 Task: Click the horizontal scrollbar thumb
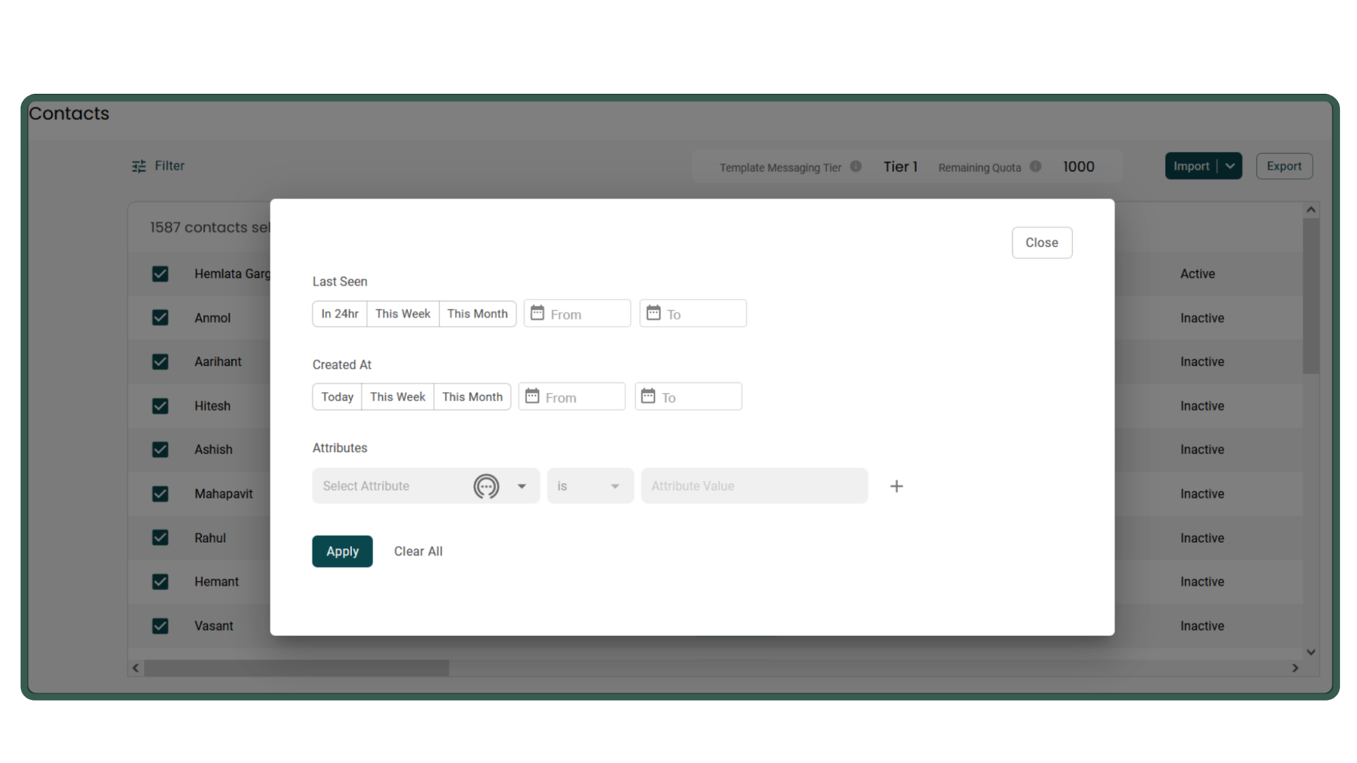(x=296, y=668)
